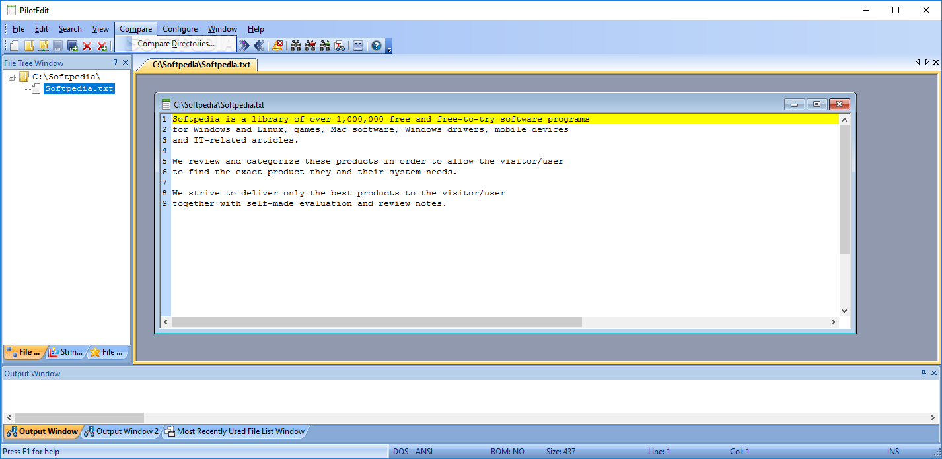The height and width of the screenshot is (459, 942).
Task: Click line 1 highlighted text in editor
Action: pyautogui.click(x=381, y=120)
